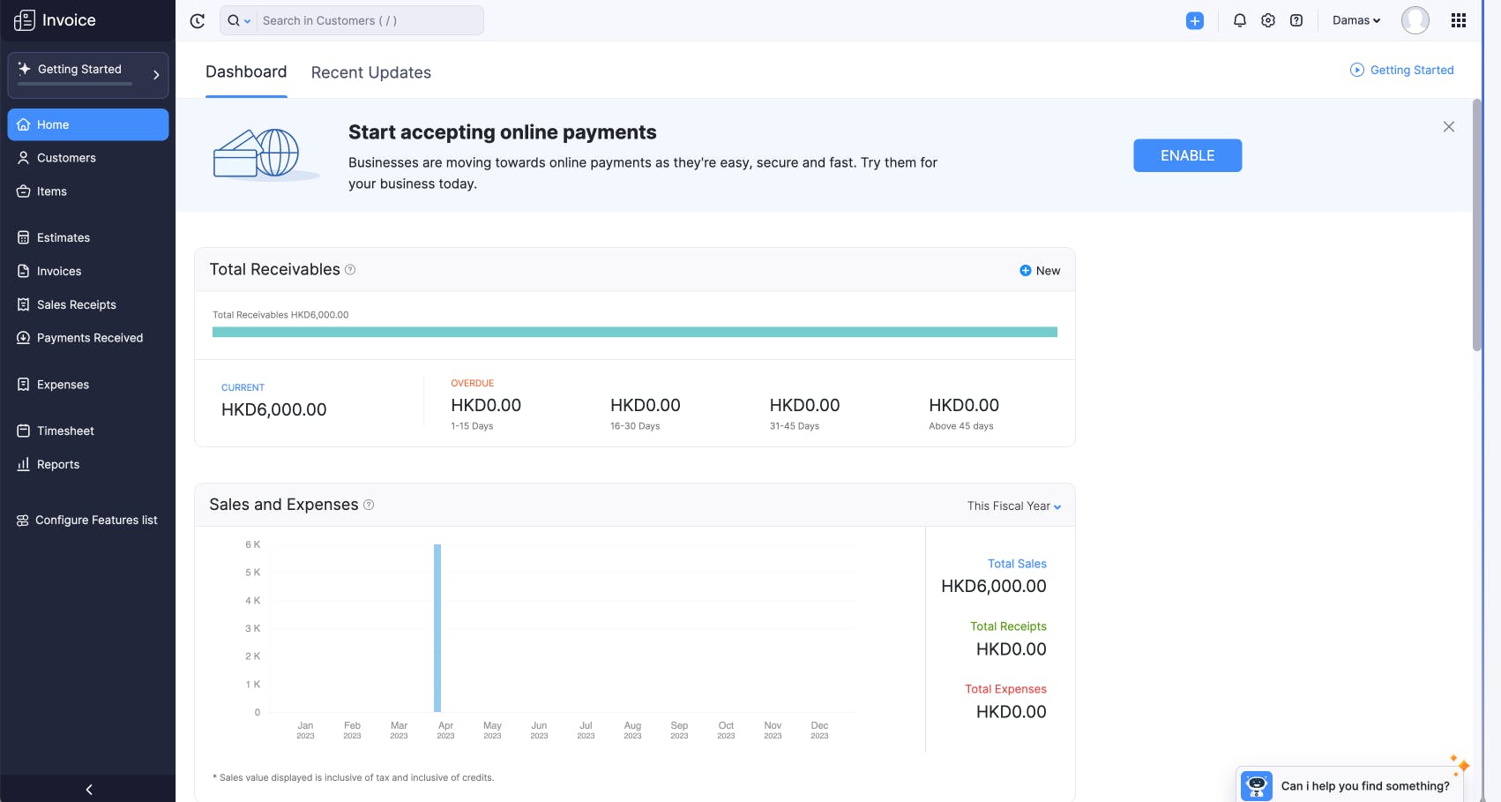This screenshot has width=1501, height=802.
Task: Open This Fiscal Year dropdown
Action: (1014, 506)
